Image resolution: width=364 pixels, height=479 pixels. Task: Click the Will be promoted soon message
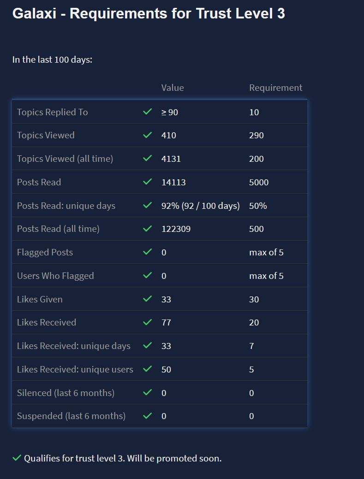(x=174, y=459)
